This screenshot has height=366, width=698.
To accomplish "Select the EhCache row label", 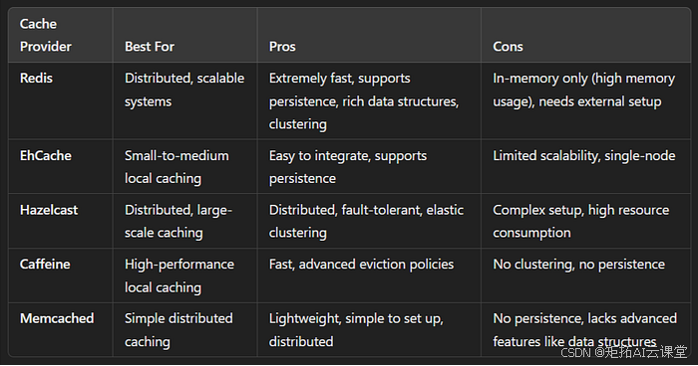I will point(46,155).
